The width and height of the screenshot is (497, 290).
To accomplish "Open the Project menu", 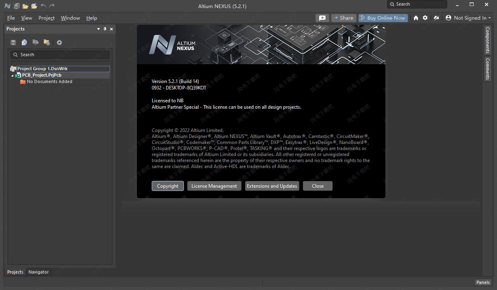I will 47,18.
